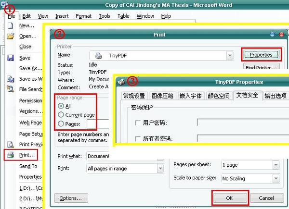
Task: Open the printer Name dropdown
Action: click(230, 56)
